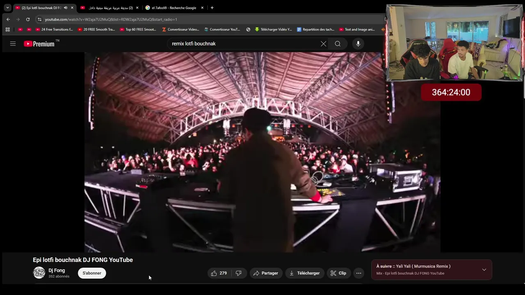Open the Dj Fong channel name link
The height and width of the screenshot is (295, 525).
(57, 270)
